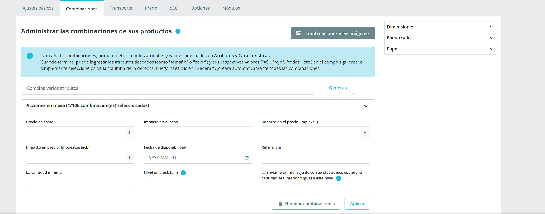545x214 pixels.
Task: Click the trash icon on Eliminar combinaciones
Action: (x=280, y=204)
